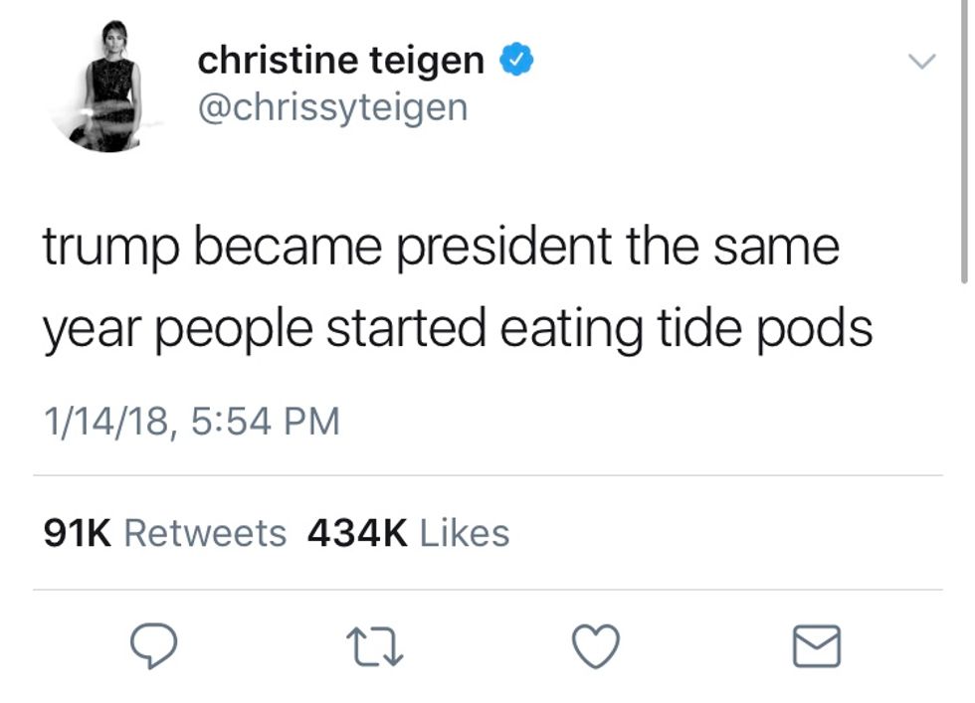
Task: Click the reply speech bubble icon
Action: 154,647
